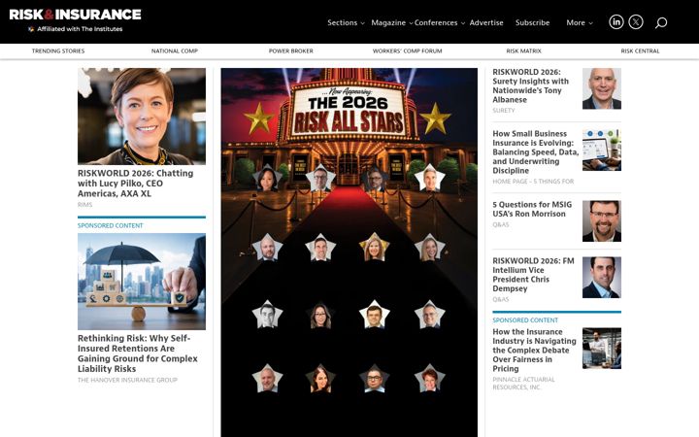
Task: Read Fairness in Pricing sponsored article
Action: (x=534, y=350)
